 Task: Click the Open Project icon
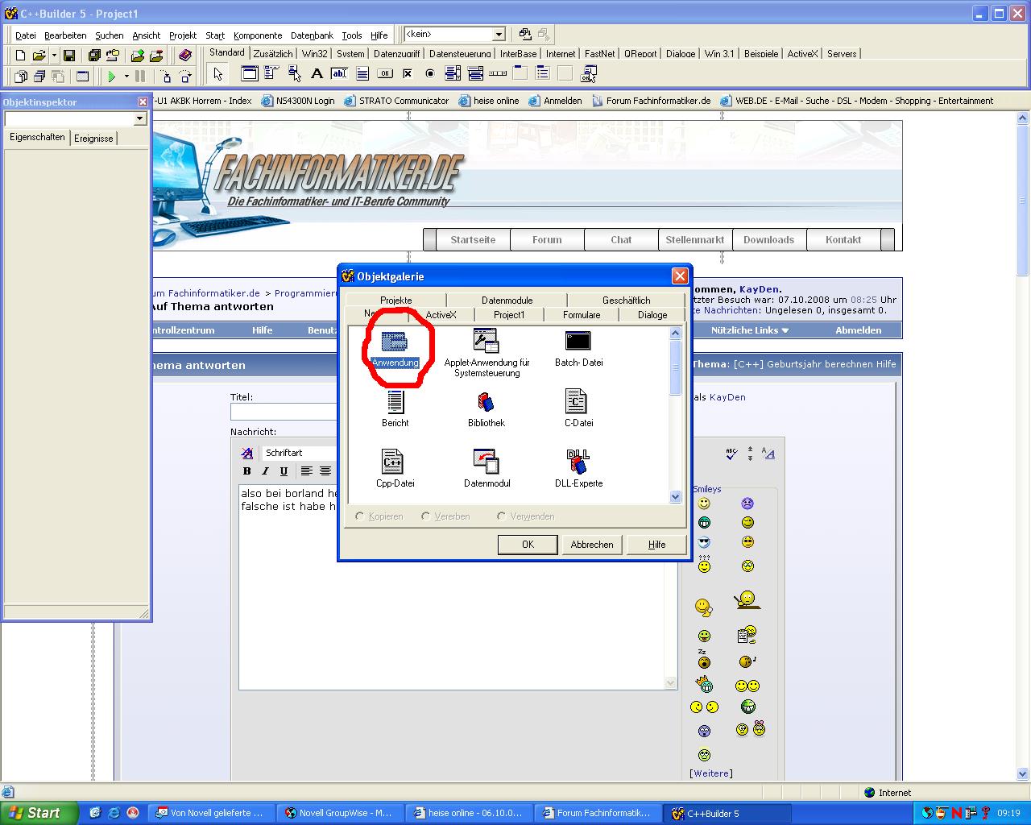click(113, 56)
